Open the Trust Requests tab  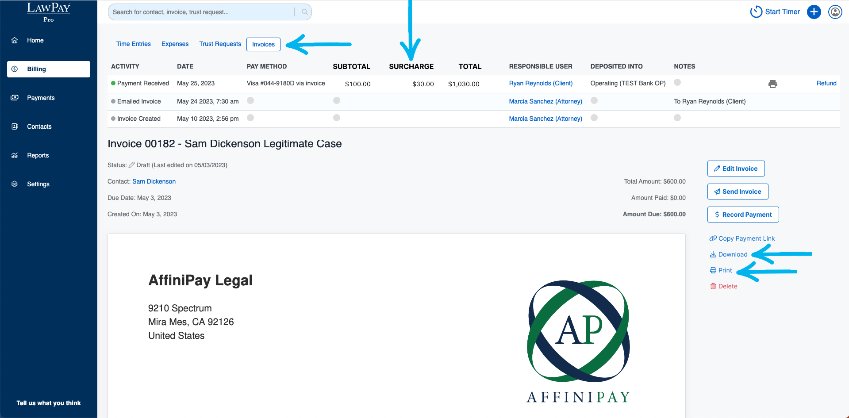[x=220, y=44]
